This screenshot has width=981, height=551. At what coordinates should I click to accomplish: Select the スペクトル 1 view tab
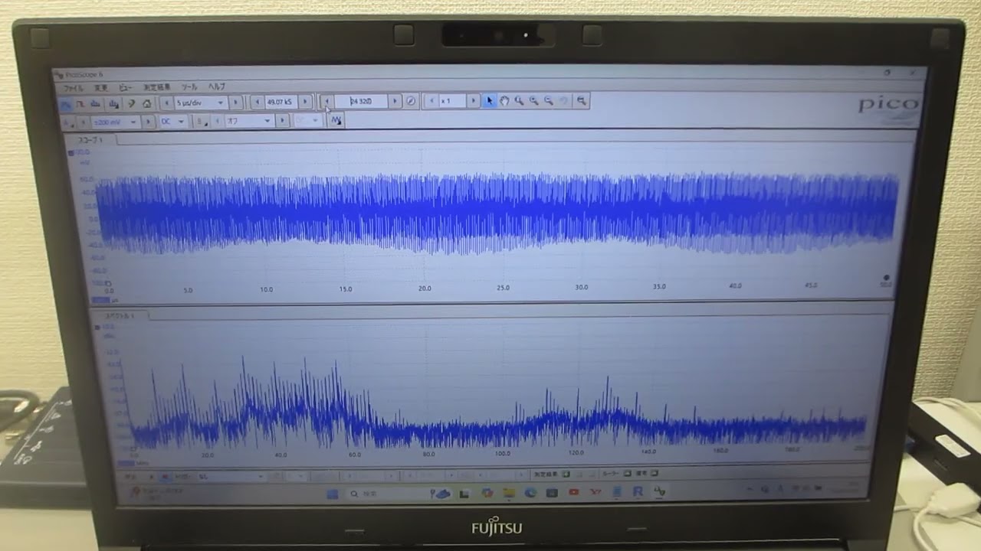tap(120, 315)
